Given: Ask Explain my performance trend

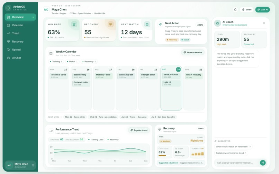Looking at the screenshot, I should click(x=231, y=153).
